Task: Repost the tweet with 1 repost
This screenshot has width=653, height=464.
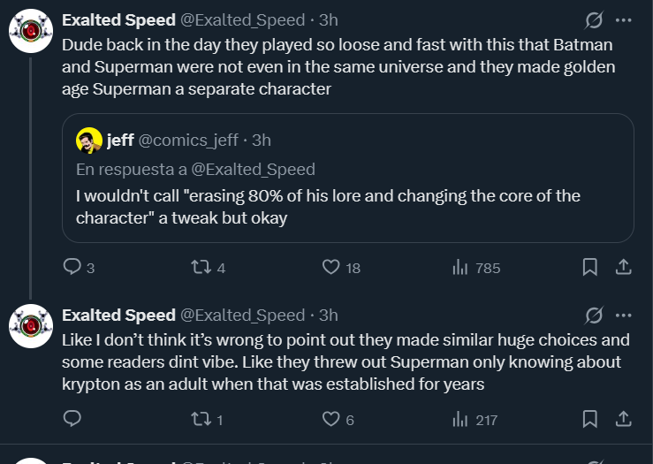Action: (201, 420)
